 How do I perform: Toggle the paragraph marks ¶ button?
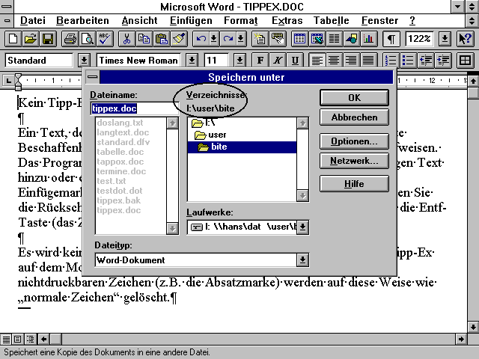pyautogui.click(x=391, y=39)
